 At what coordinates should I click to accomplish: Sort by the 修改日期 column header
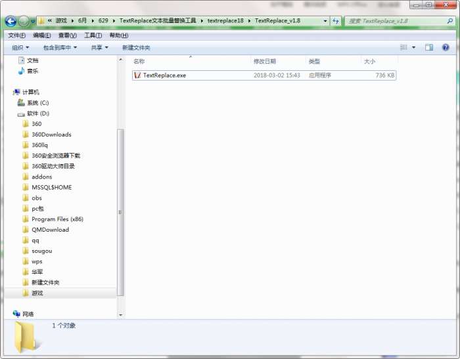pyautogui.click(x=265, y=61)
